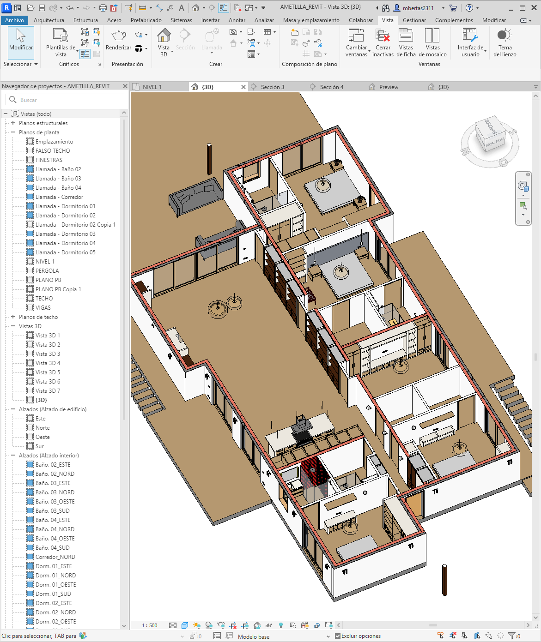
Task: Click the visual style cube icon
Action: click(x=185, y=625)
